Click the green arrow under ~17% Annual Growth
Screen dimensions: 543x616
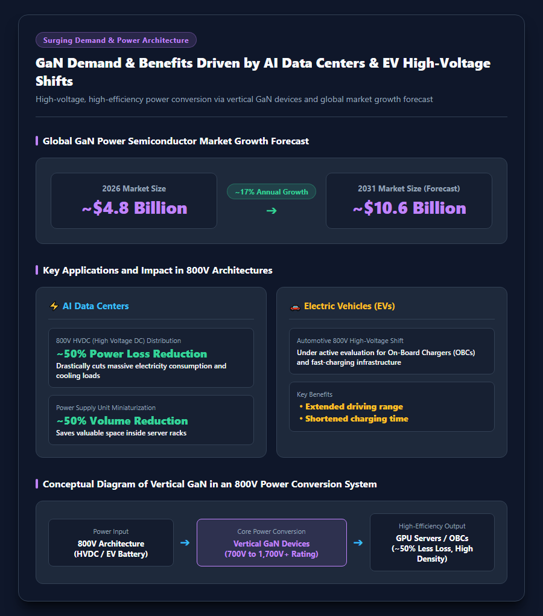point(271,211)
